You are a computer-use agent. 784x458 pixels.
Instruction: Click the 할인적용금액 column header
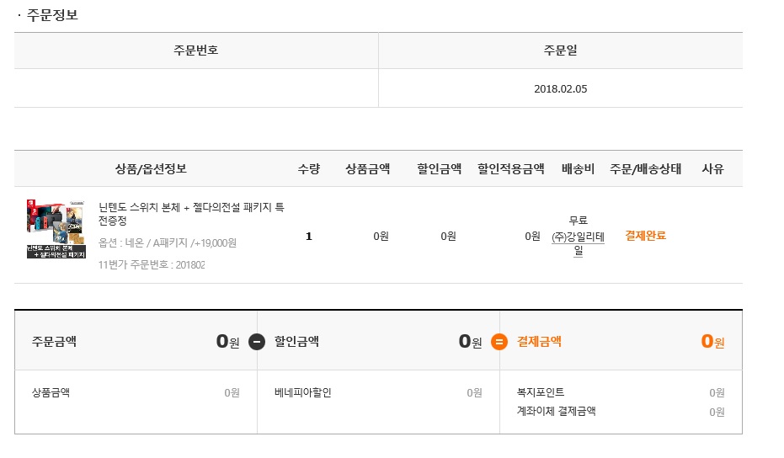click(510, 169)
